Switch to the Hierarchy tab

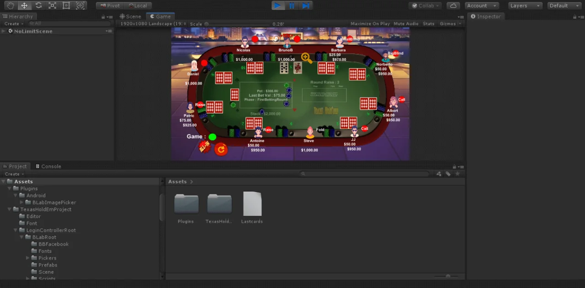coord(17,16)
